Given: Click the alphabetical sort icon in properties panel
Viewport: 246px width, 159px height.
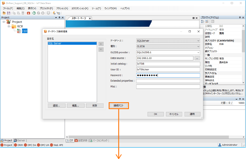Looking at the screenshot, I should tap(207, 21).
